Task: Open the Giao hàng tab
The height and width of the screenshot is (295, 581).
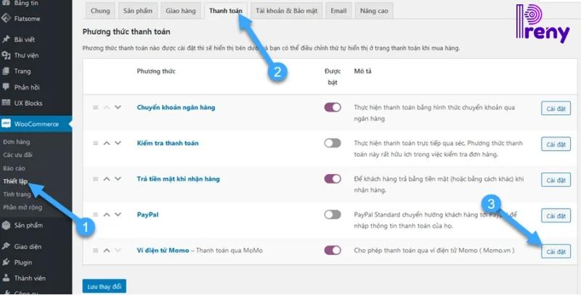Action: 180,11
